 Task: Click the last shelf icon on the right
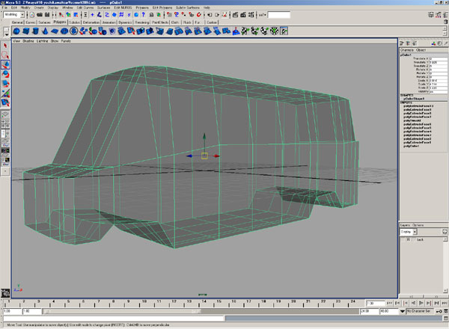[284, 31]
